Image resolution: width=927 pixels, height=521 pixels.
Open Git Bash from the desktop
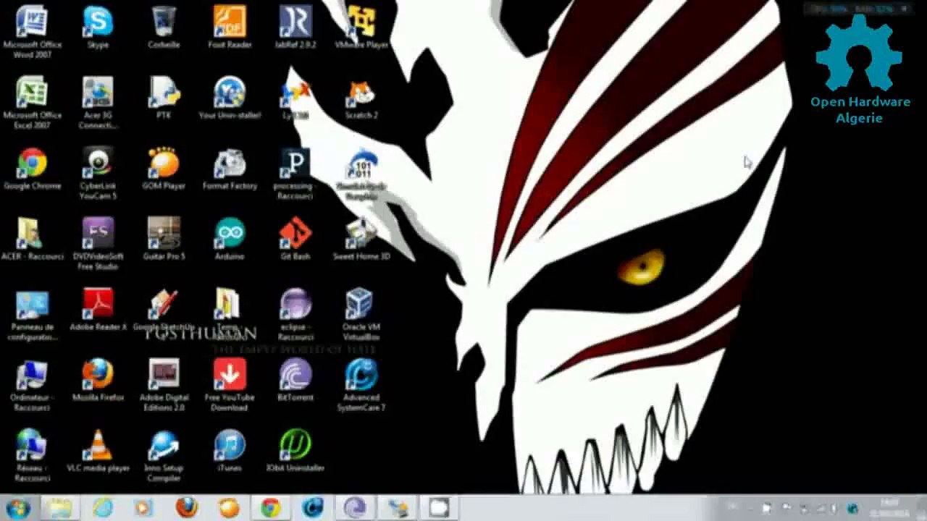(x=295, y=239)
